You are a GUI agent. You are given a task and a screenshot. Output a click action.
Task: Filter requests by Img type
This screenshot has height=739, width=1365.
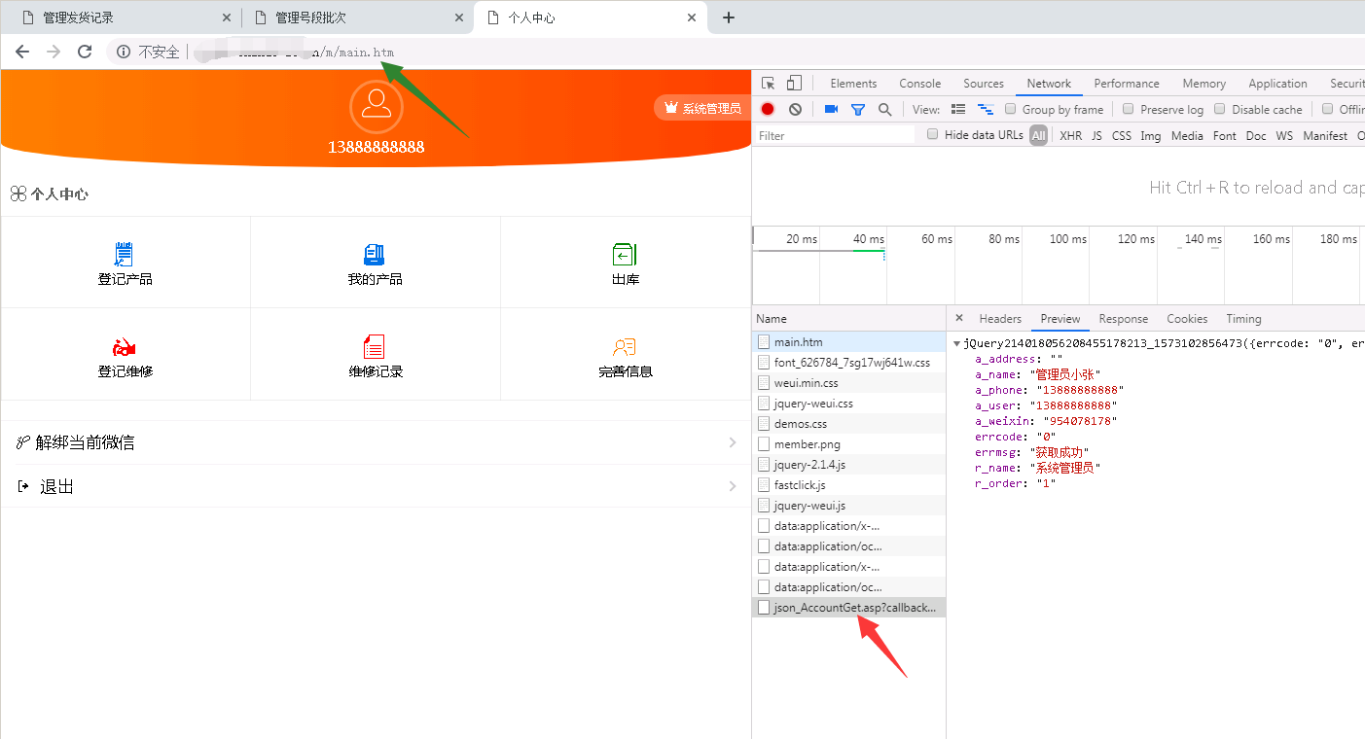tap(1151, 136)
